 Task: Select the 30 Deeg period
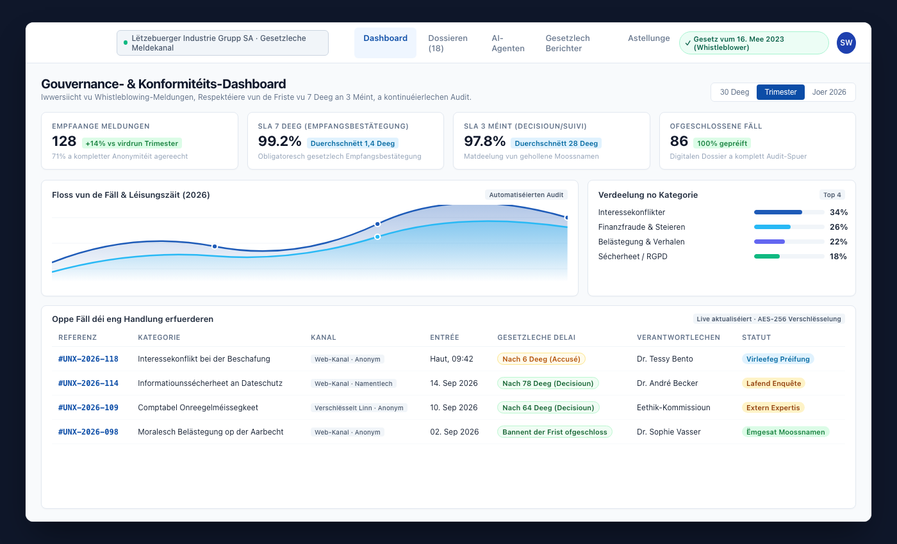point(734,92)
